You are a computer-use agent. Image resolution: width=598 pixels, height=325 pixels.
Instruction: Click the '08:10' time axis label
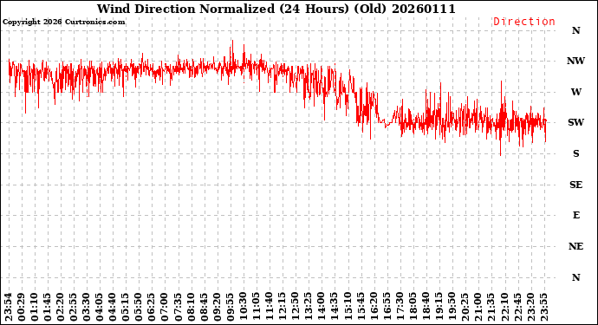(191, 307)
